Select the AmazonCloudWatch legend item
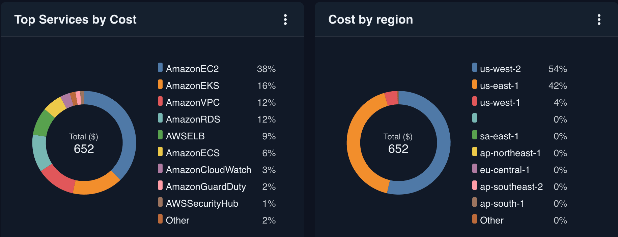The image size is (618, 237). point(208,170)
